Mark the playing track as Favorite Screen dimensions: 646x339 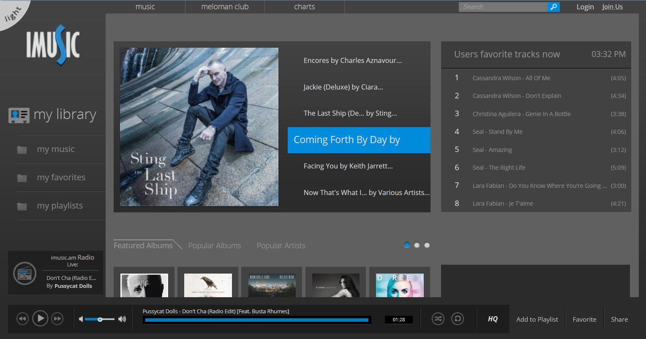pos(584,319)
